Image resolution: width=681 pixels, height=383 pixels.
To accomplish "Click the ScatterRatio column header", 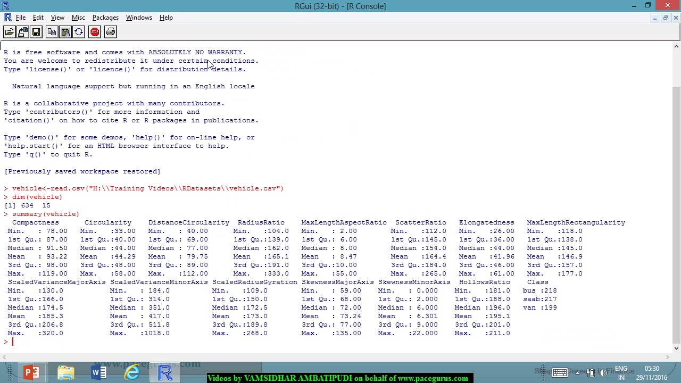I will point(421,222).
